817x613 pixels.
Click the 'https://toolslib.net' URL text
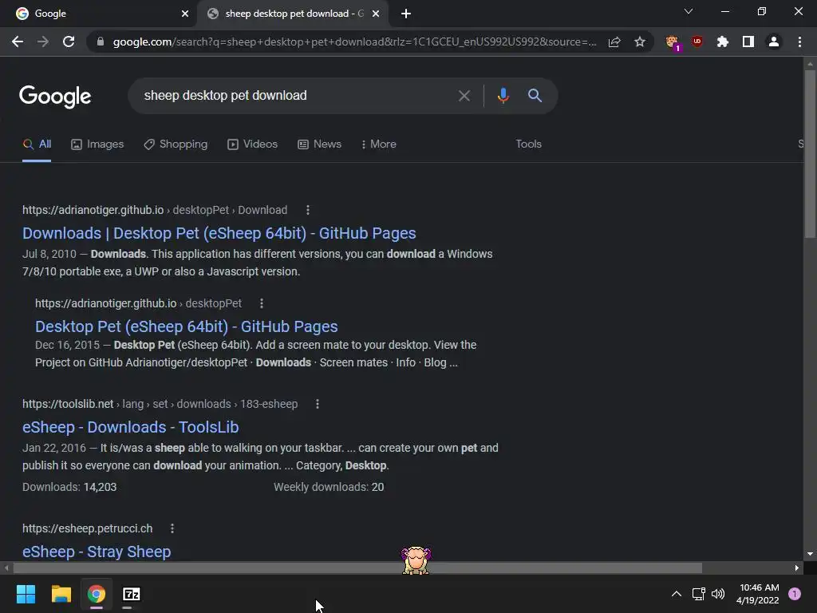68,404
